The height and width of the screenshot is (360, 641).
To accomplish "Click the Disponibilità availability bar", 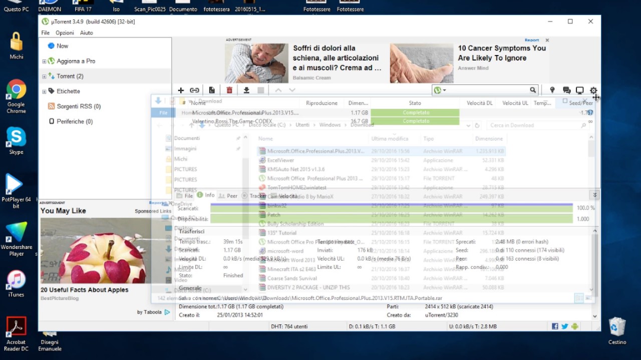I will point(391,219).
